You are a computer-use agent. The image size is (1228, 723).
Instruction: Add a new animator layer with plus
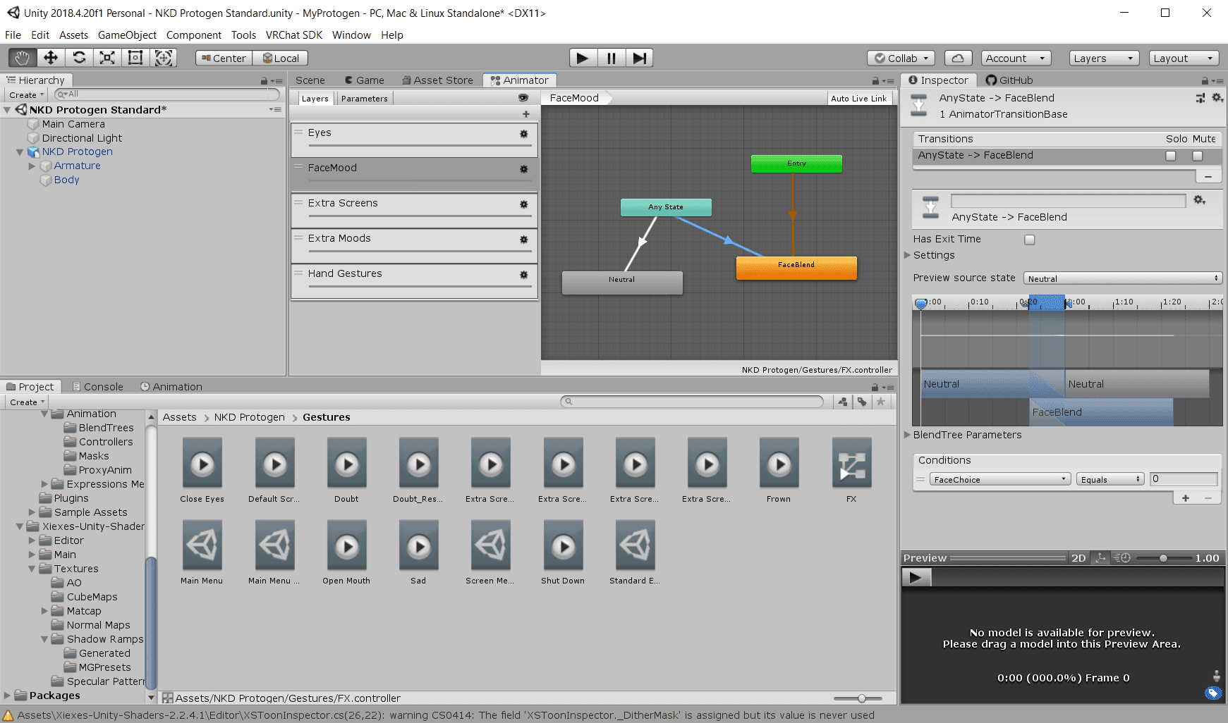point(525,114)
